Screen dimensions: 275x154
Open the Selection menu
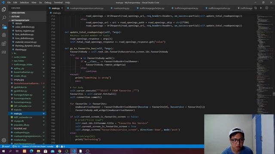tap(24, 3)
